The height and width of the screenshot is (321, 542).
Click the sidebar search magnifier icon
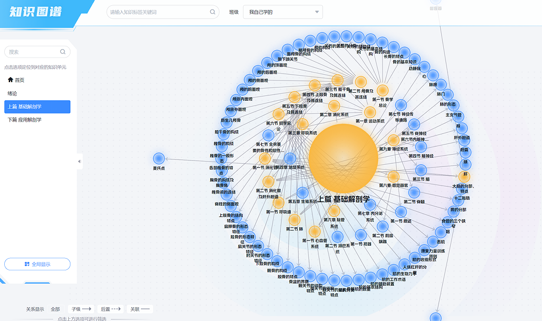pos(63,52)
